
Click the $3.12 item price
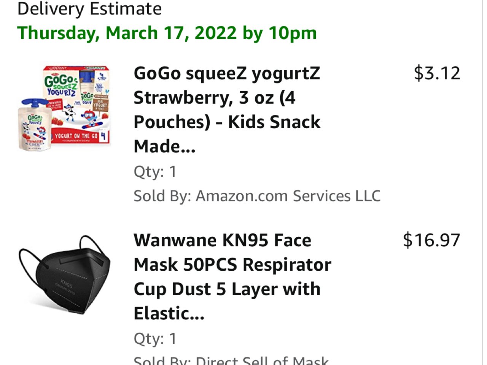[437, 73]
